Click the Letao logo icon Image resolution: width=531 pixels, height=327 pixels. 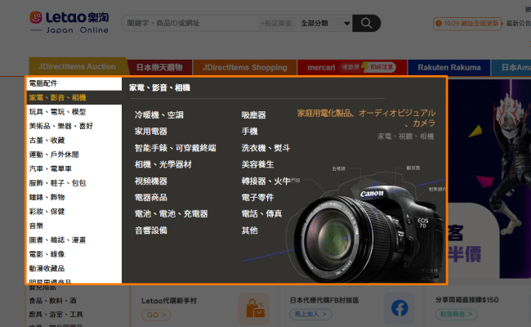pos(36,17)
